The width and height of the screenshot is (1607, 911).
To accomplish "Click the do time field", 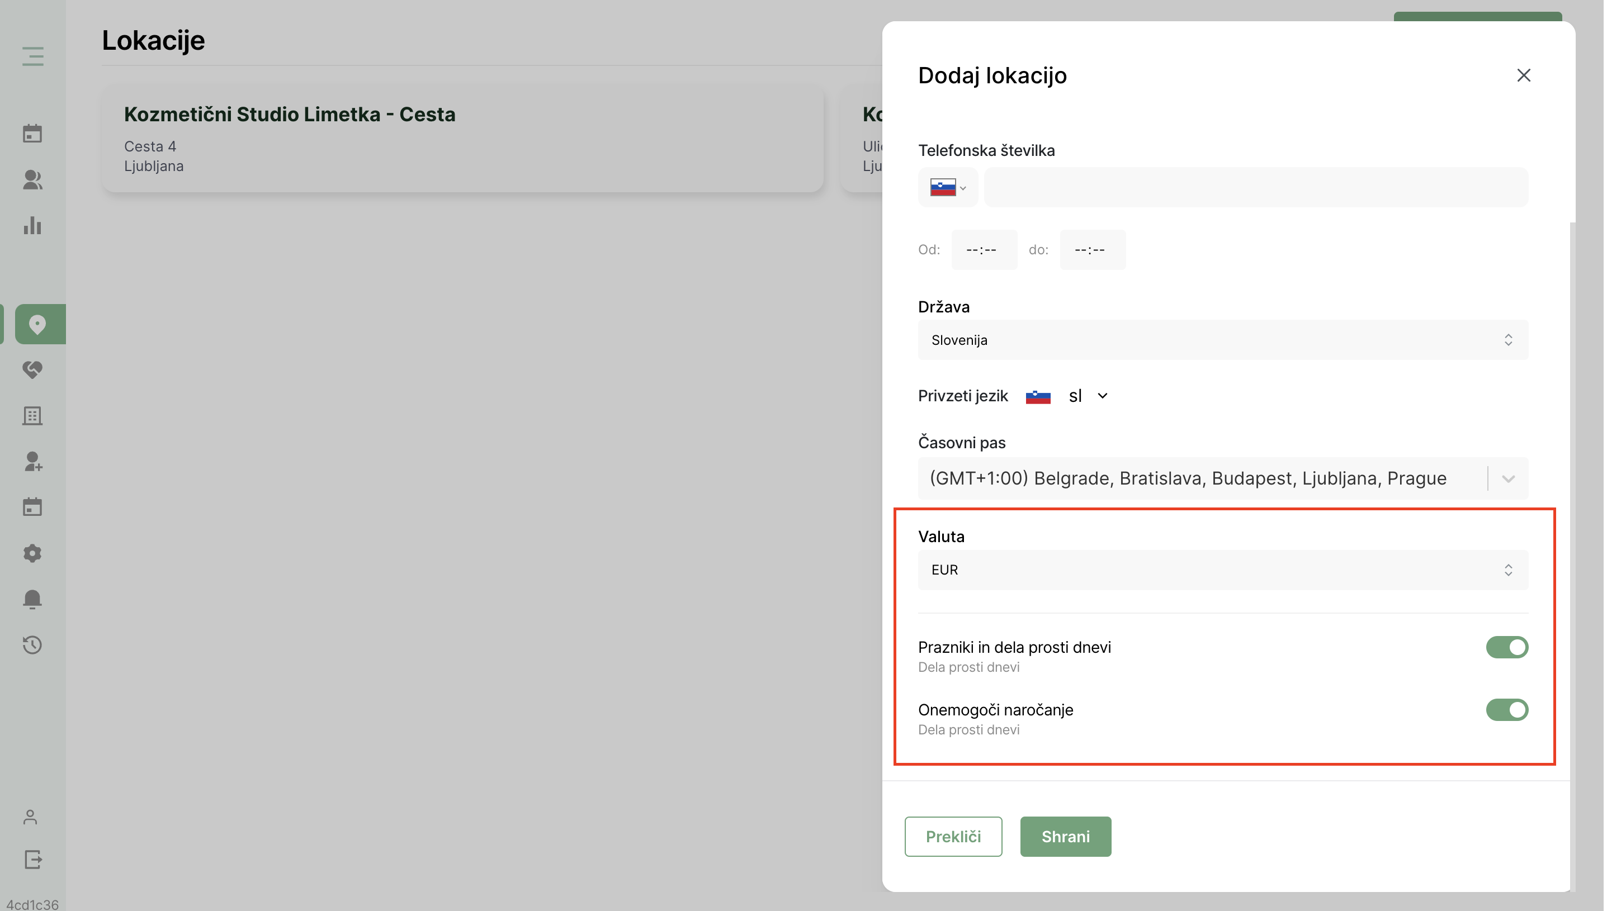I will coord(1093,250).
